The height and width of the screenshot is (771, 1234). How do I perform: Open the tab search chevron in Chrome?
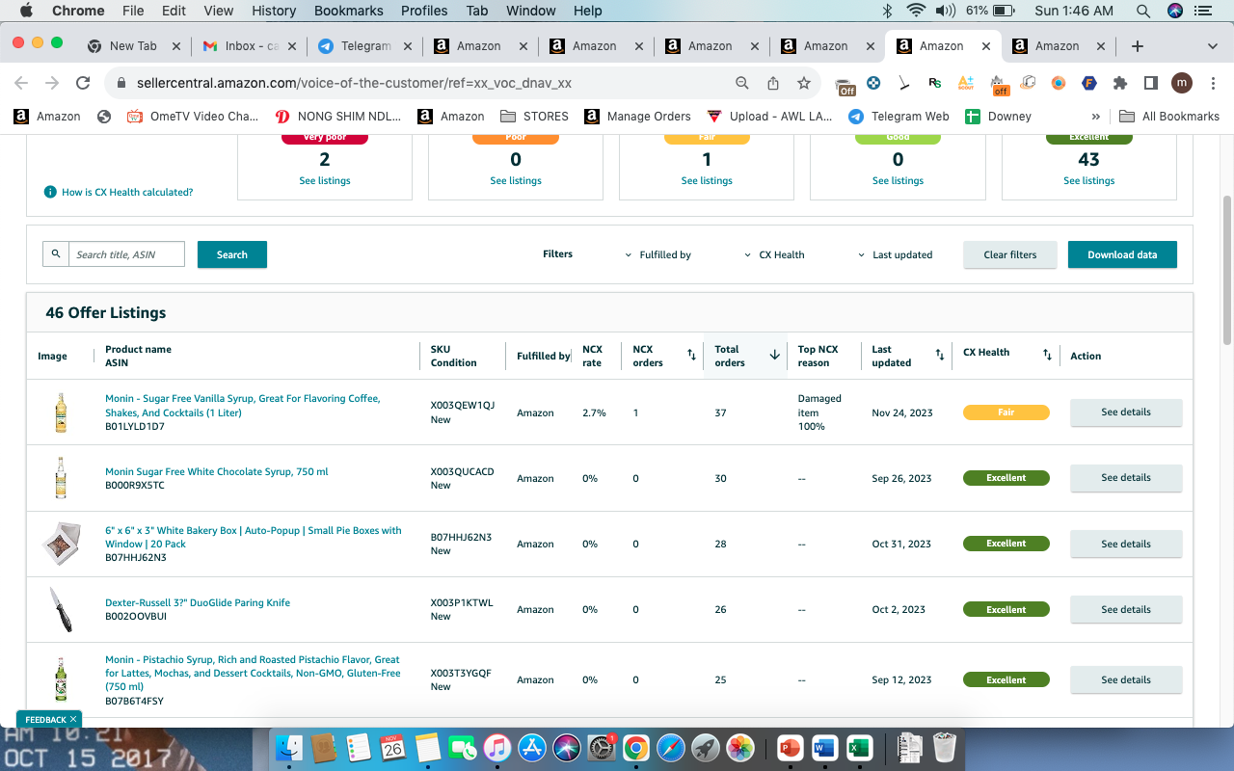(x=1213, y=45)
